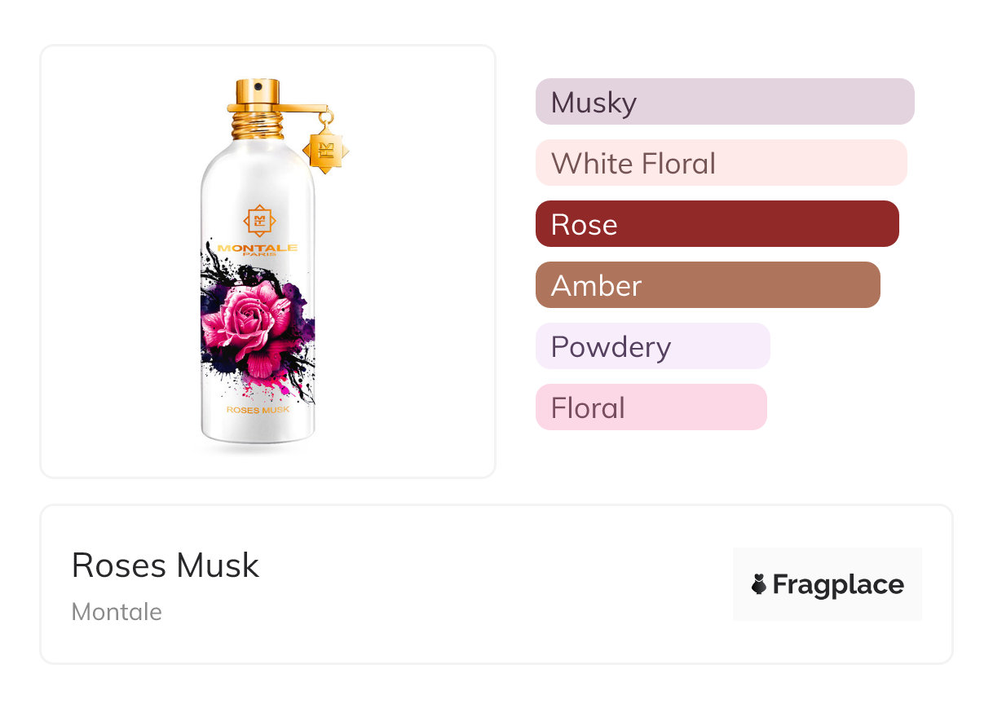Screen dimensions: 993x704
Task: Select the pink Floral accord bar
Action: point(651,407)
